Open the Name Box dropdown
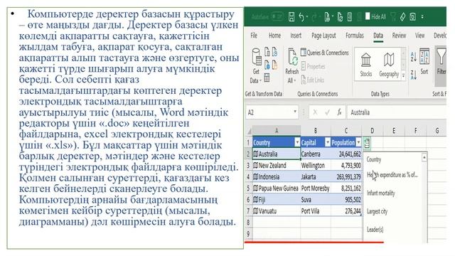455x256 pixels. [x=295, y=112]
